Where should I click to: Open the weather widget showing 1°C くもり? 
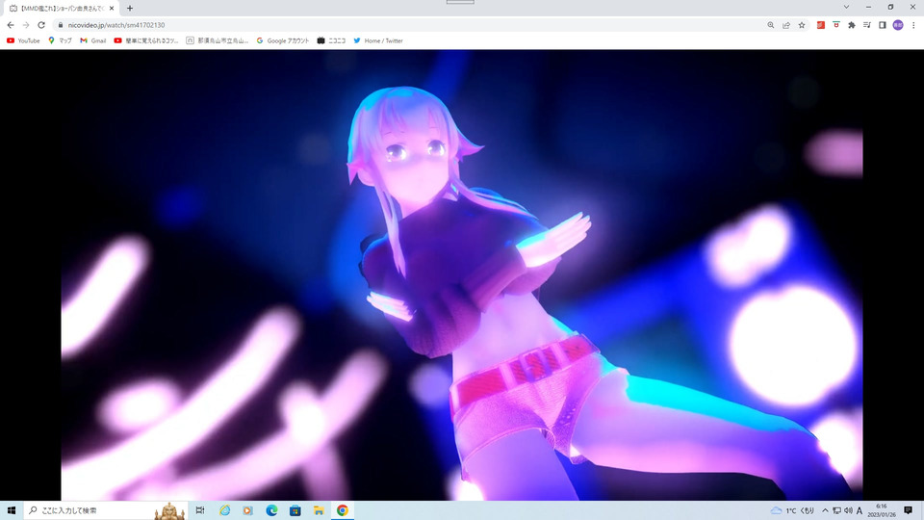[x=792, y=510]
